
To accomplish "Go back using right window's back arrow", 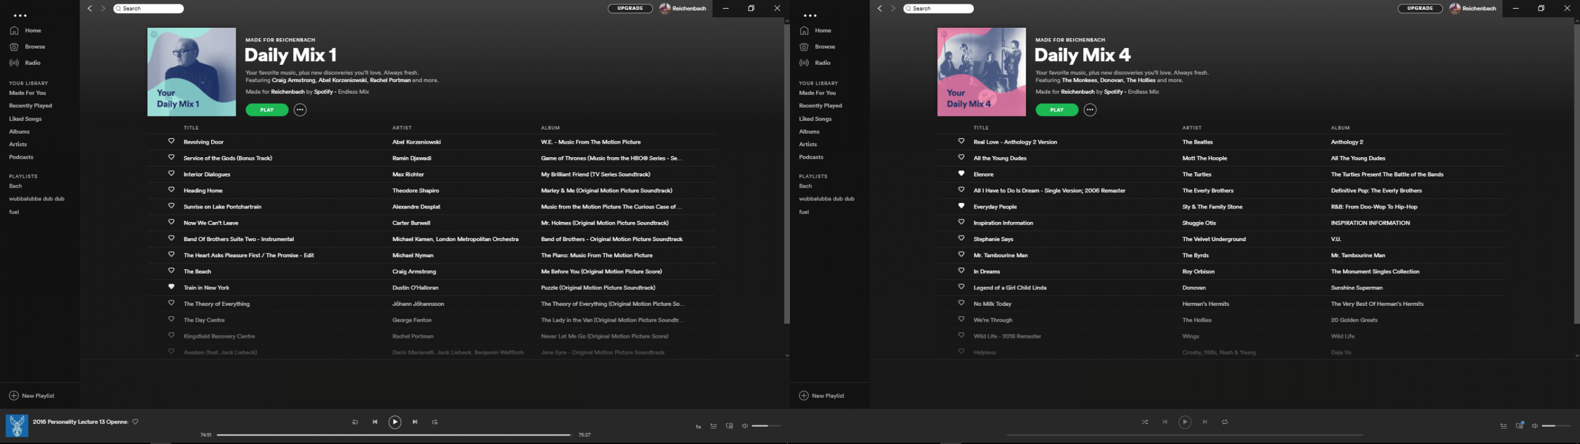I will pyautogui.click(x=879, y=9).
